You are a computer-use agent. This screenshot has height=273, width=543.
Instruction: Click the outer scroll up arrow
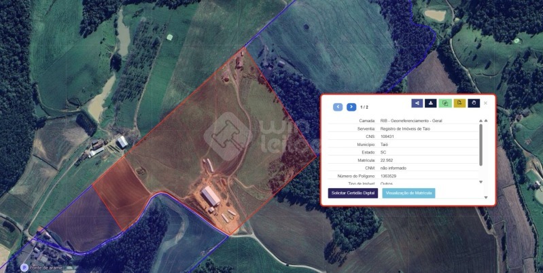tap(486, 121)
